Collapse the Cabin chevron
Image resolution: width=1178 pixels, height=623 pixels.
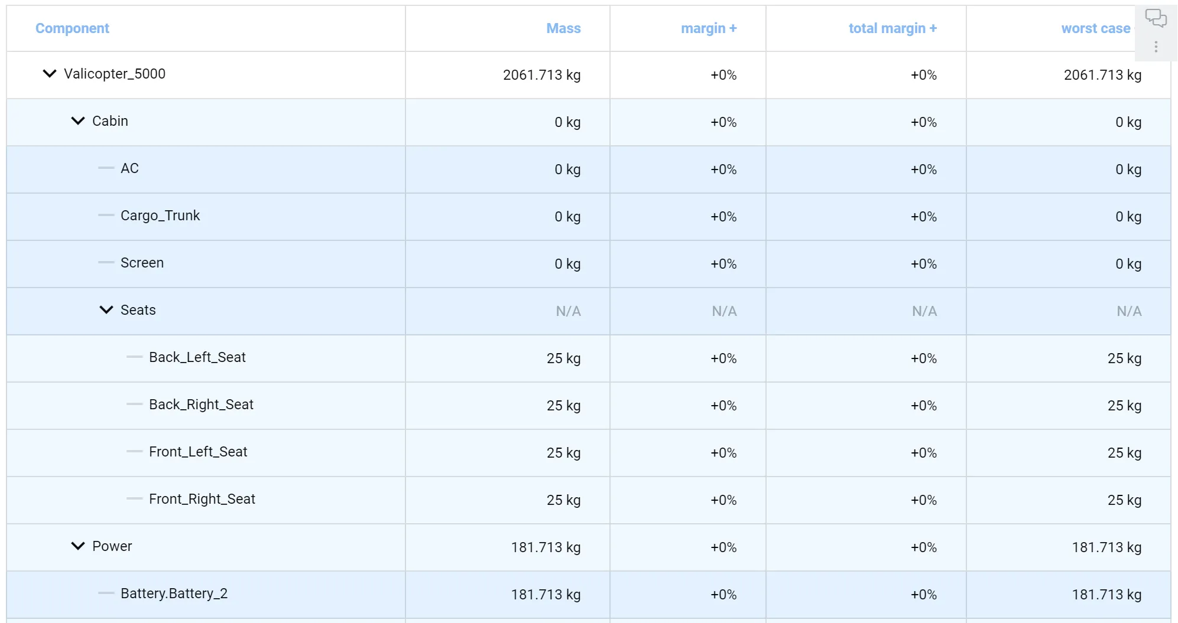[78, 121]
